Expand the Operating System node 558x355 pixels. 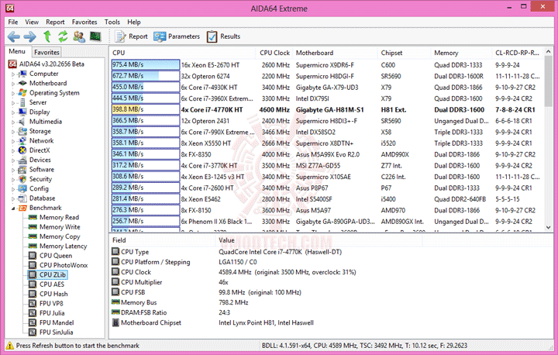click(x=13, y=93)
